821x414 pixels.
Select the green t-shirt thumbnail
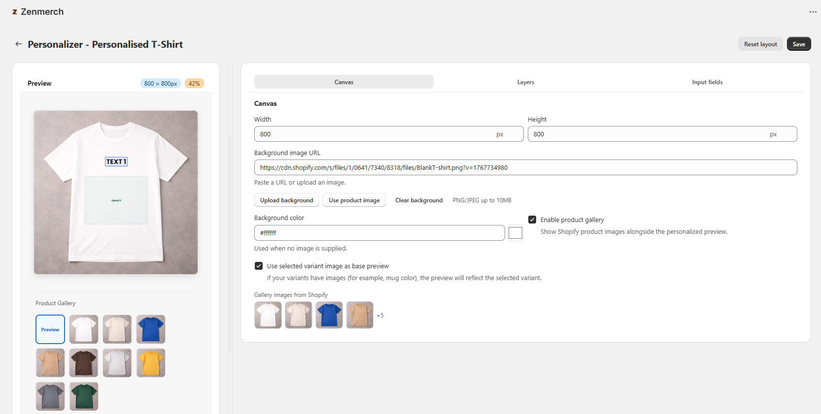tap(84, 396)
